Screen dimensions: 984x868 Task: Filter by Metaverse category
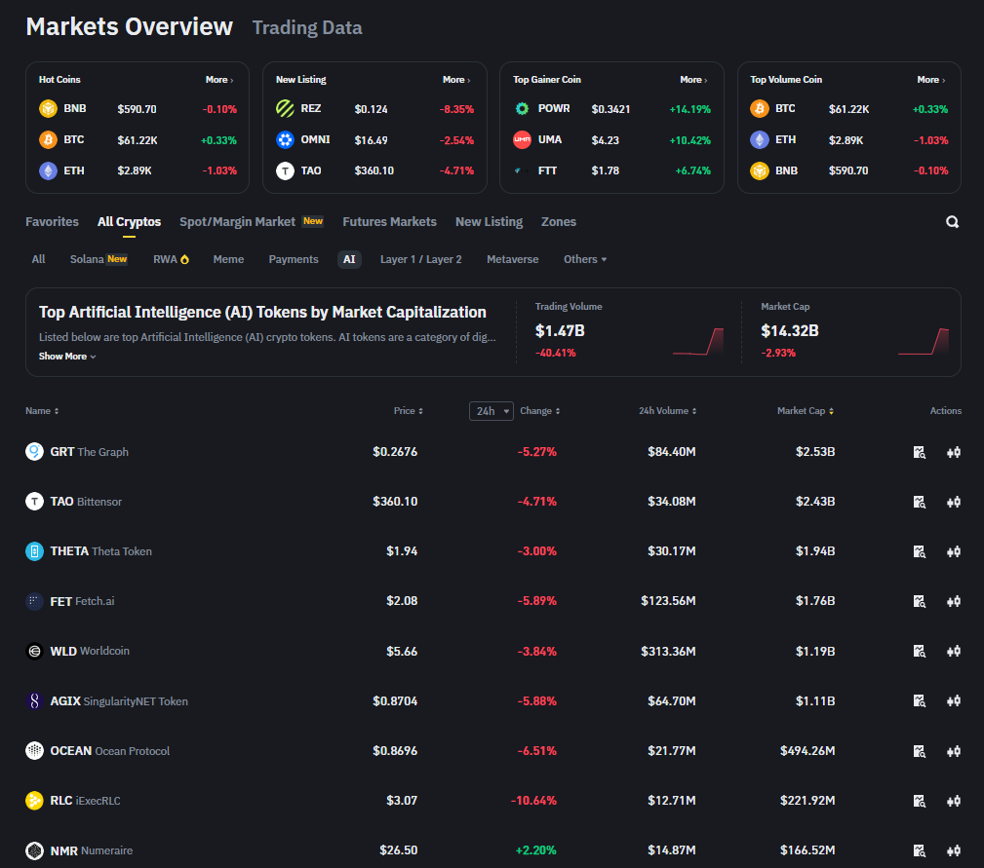coord(513,259)
